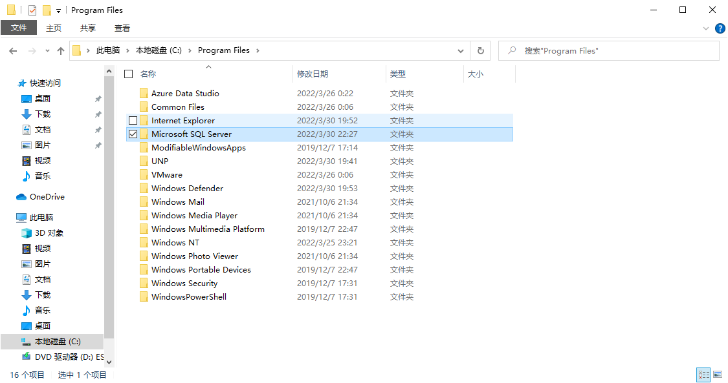Click the Internet Explorer folder name
Screen dimensions: 728x383
click(183, 120)
